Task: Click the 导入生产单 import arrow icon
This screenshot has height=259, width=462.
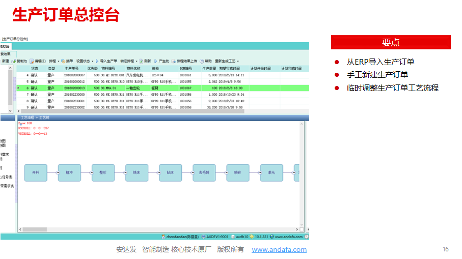Action: click(97, 61)
